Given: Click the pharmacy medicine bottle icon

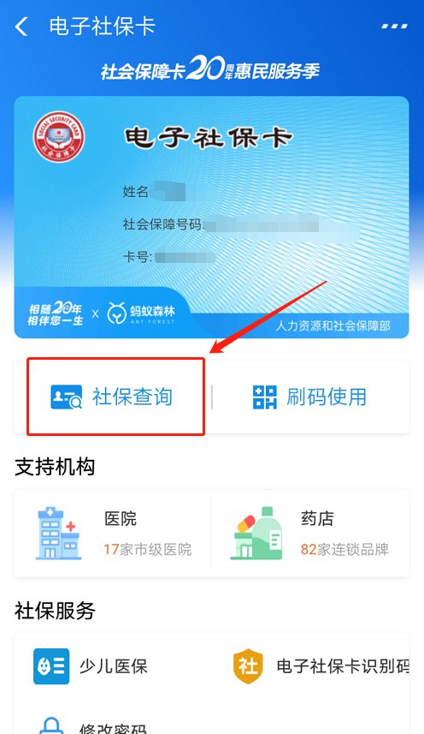Looking at the screenshot, I should (256, 534).
